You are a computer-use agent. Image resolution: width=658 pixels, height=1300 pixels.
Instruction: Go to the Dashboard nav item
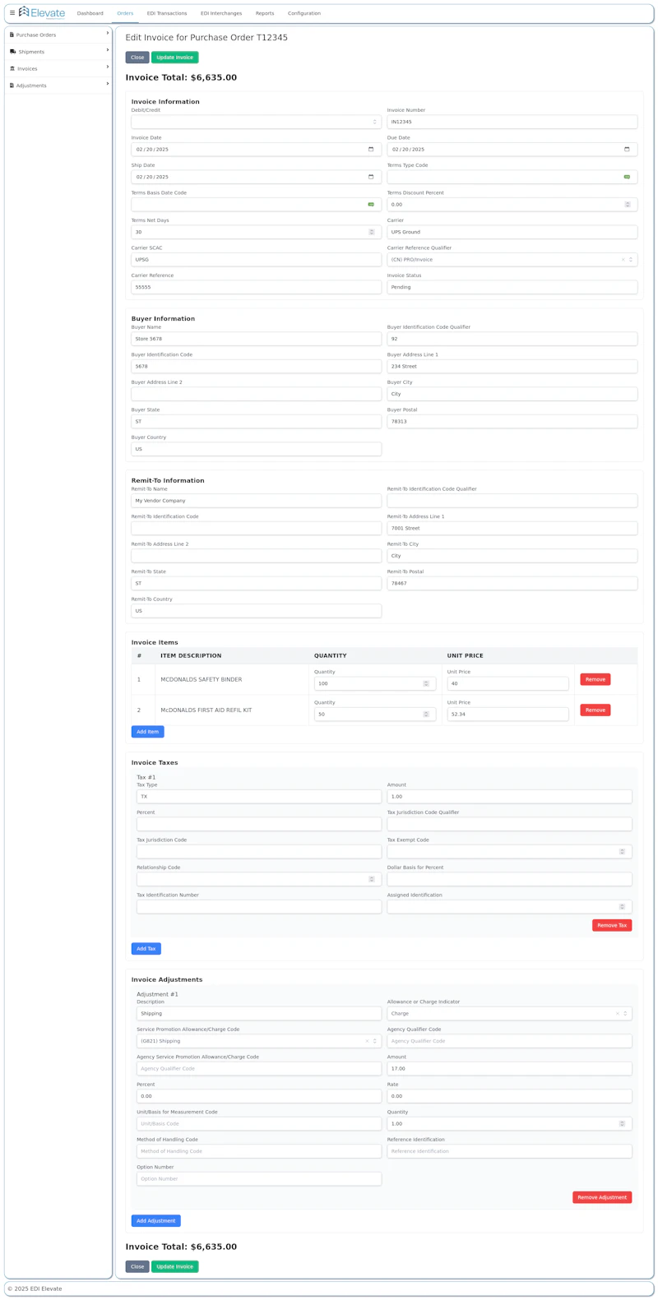click(90, 13)
